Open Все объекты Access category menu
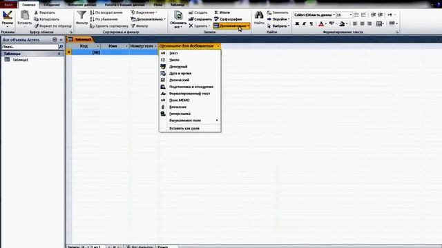Viewport: 442px width, 248px height. click(55, 40)
